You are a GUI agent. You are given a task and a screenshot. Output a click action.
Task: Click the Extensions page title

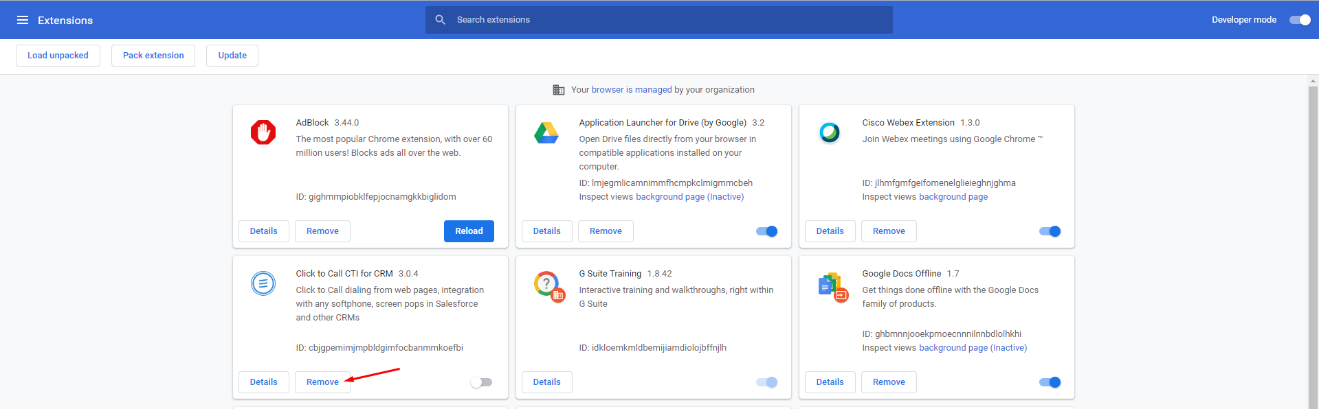click(65, 21)
